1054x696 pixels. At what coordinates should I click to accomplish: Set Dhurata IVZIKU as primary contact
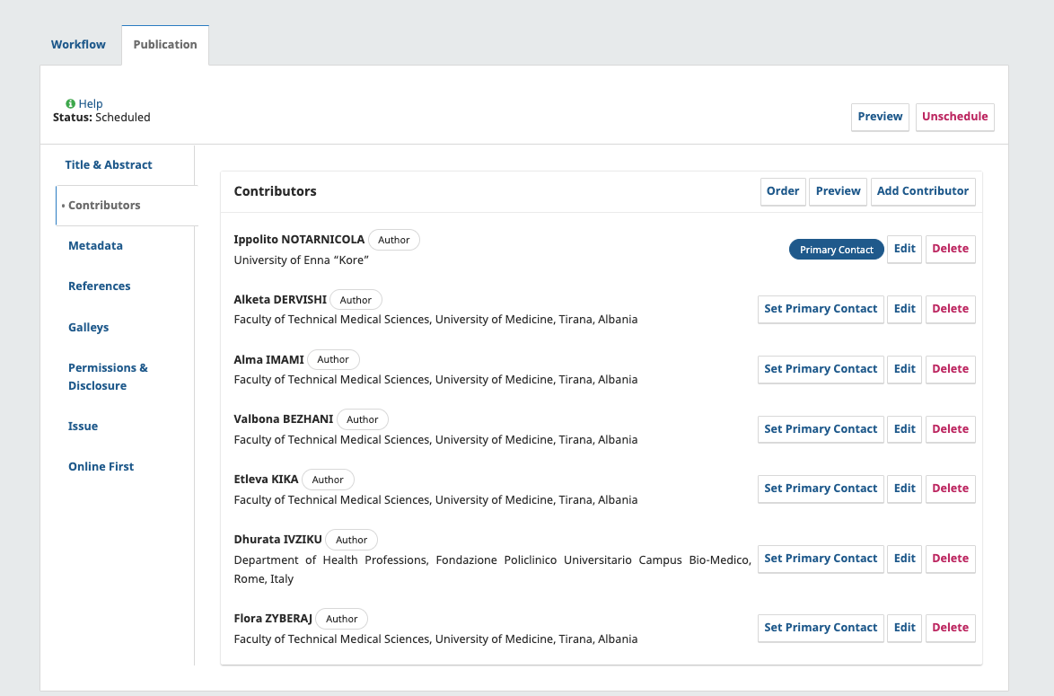pyautogui.click(x=821, y=559)
